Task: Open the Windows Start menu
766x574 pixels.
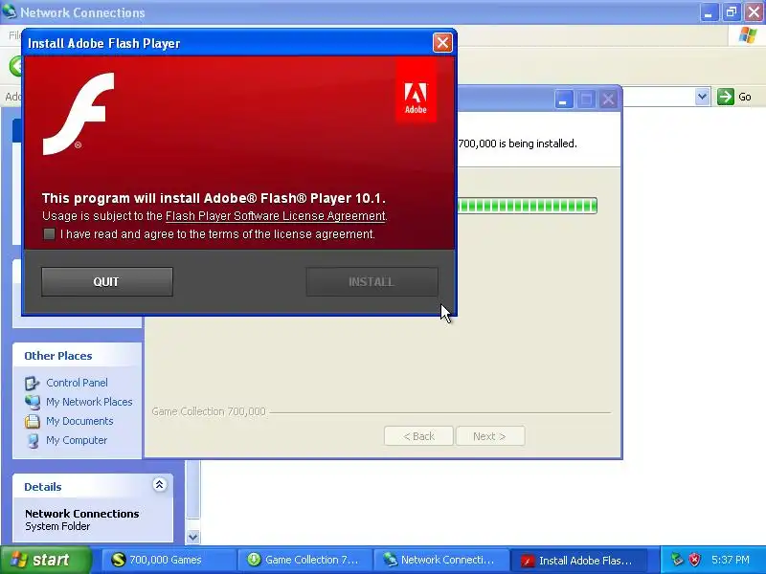Action: tap(46, 560)
